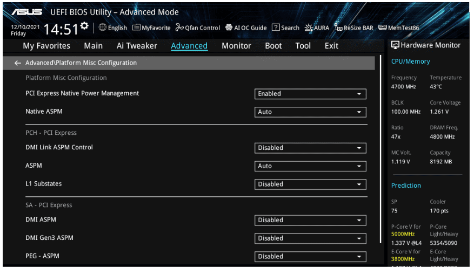Screen dimensions: 474x268
Task: Click the Hardware Monitor display icon
Action: coord(395,45)
